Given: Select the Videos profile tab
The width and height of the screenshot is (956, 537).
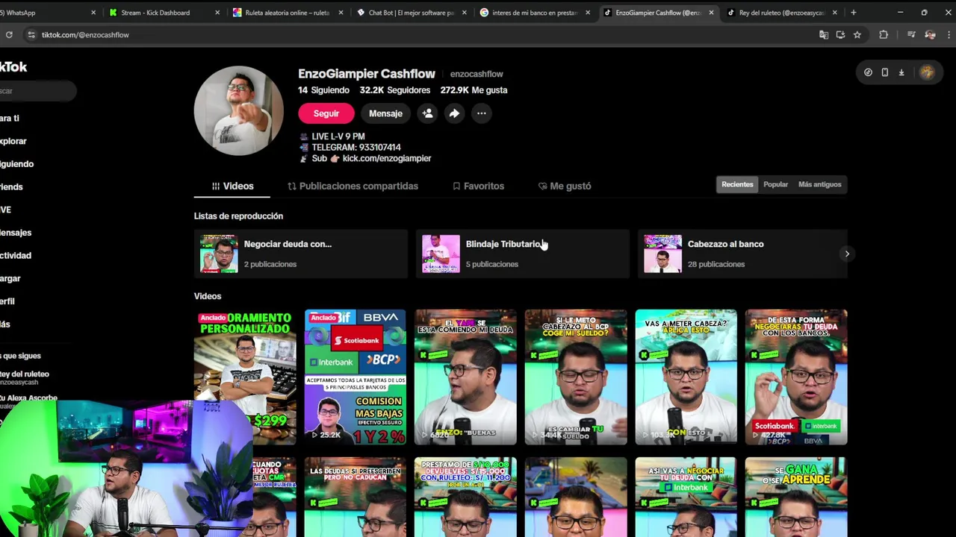Looking at the screenshot, I should tap(232, 186).
